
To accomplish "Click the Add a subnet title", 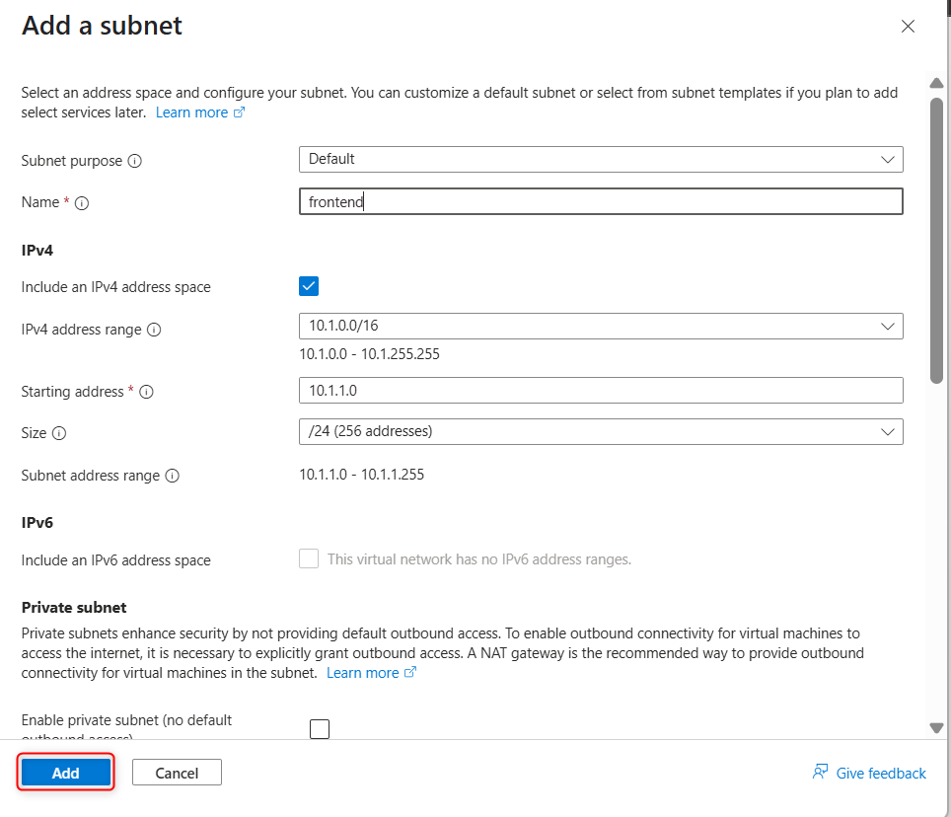I will (x=102, y=26).
